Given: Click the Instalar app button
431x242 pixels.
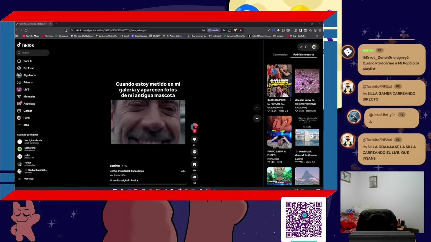Looking at the screenshot, I should click(x=213, y=30).
